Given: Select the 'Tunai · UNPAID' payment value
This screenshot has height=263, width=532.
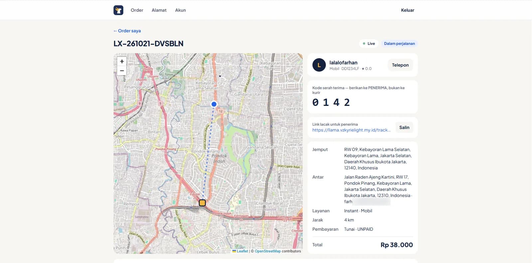Looking at the screenshot, I should point(358,229).
